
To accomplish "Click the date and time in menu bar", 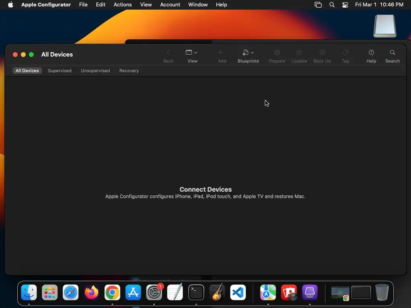I will [379, 5].
